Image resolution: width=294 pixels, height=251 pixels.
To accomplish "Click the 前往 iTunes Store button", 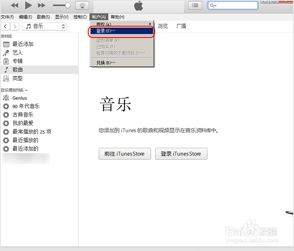I will click(125, 154).
